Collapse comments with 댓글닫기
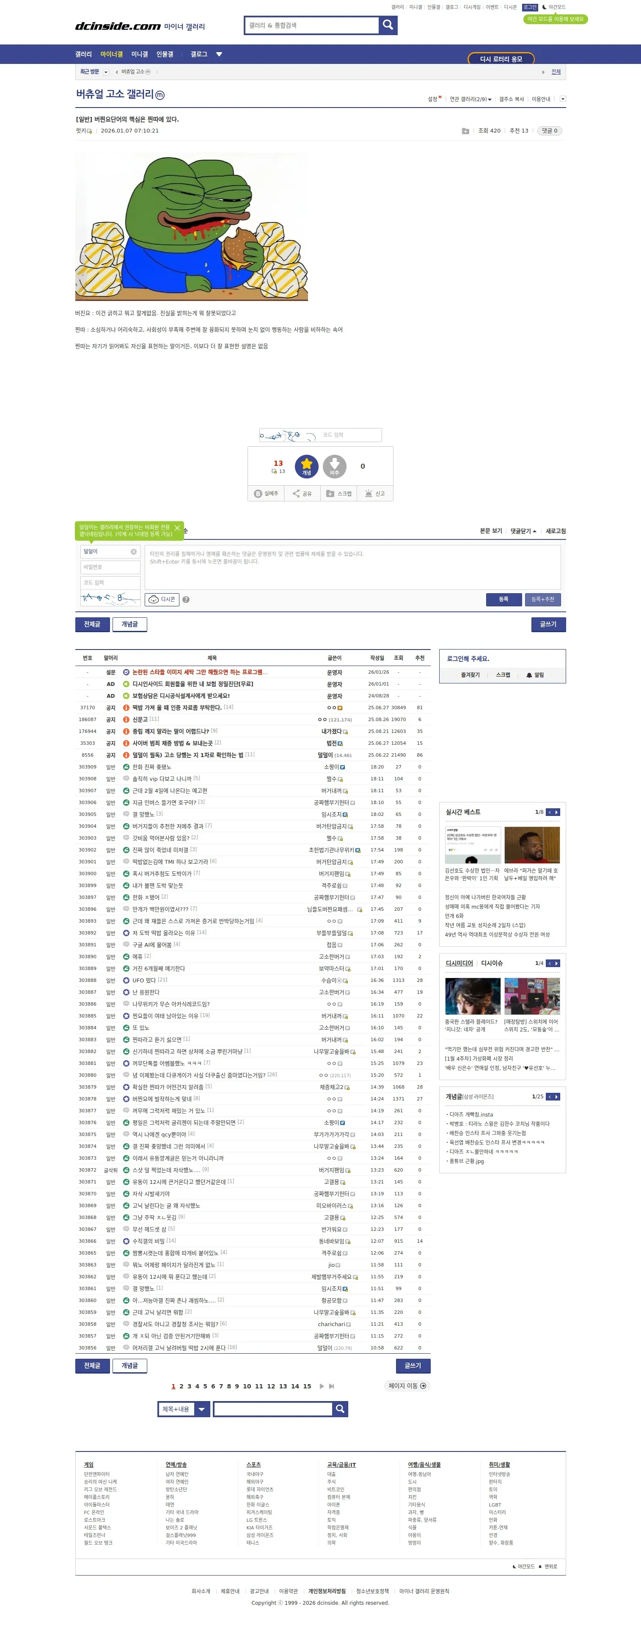Image resolution: width=641 pixels, height=1631 pixels. pyautogui.click(x=523, y=531)
